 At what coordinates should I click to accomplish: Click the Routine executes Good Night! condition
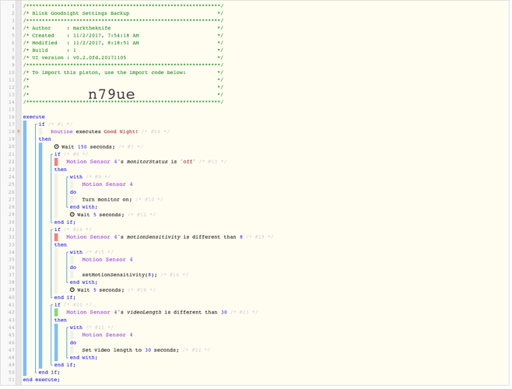94,131
